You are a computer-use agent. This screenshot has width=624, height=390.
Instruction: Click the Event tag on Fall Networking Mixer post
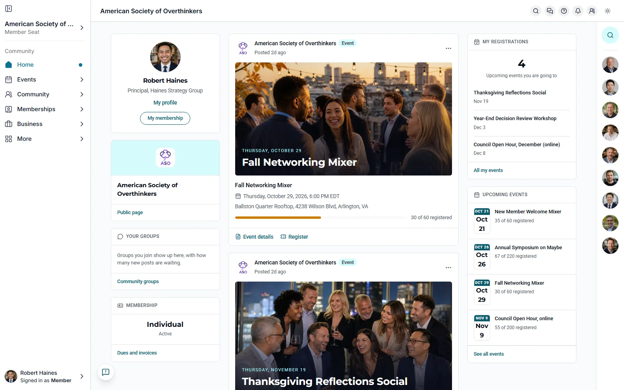347,43
